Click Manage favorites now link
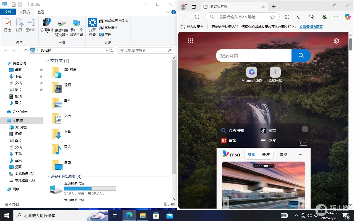The image size is (354, 221). (x=311, y=27)
